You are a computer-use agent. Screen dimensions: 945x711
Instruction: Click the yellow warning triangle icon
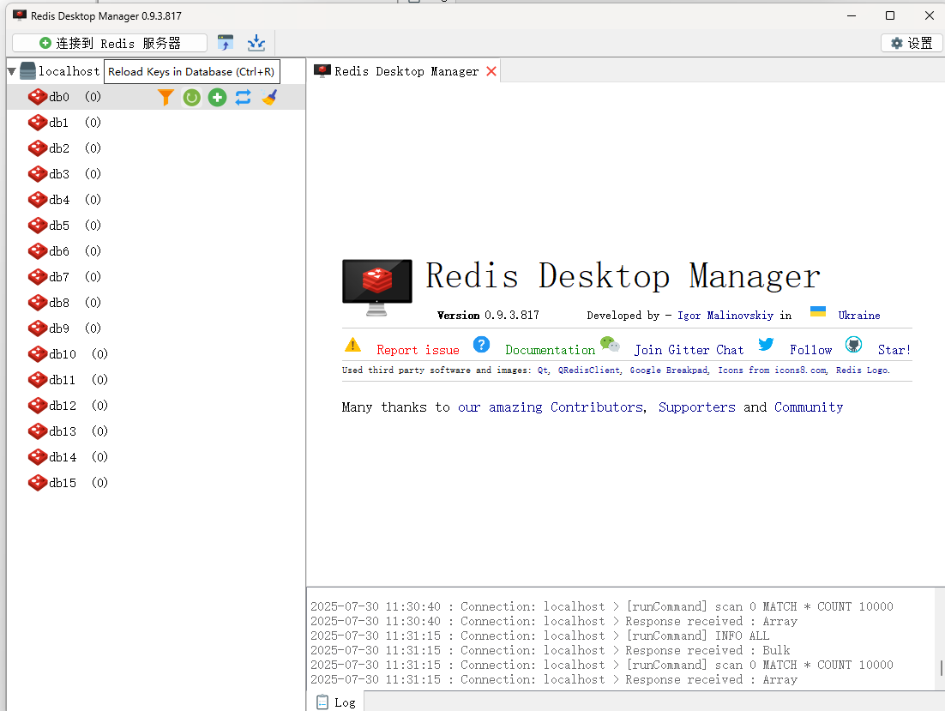click(352, 346)
